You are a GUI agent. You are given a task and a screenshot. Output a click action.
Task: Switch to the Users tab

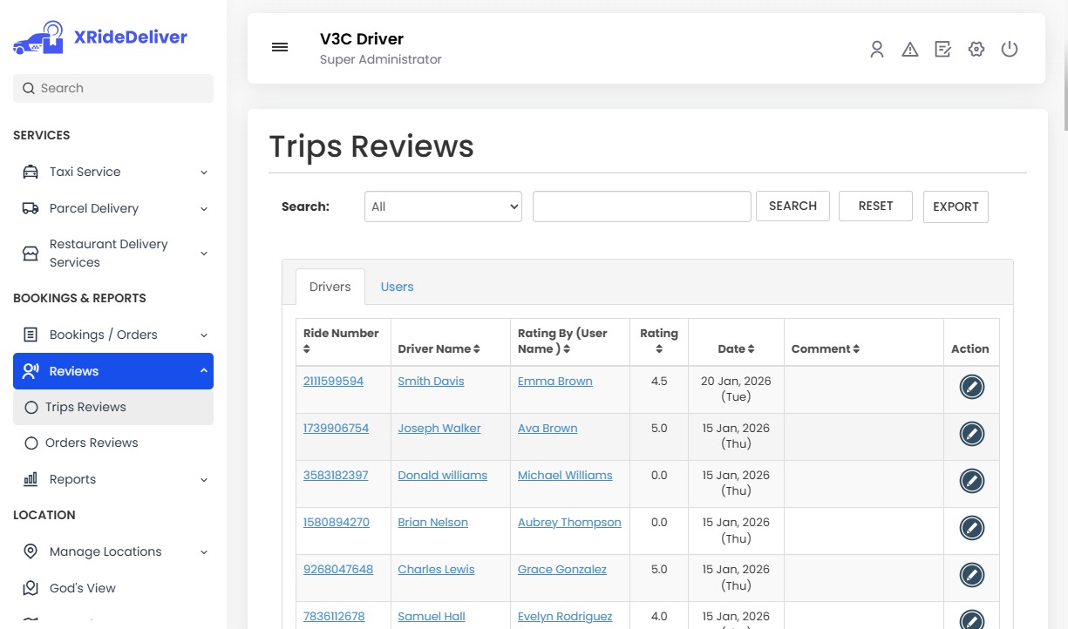(x=397, y=286)
